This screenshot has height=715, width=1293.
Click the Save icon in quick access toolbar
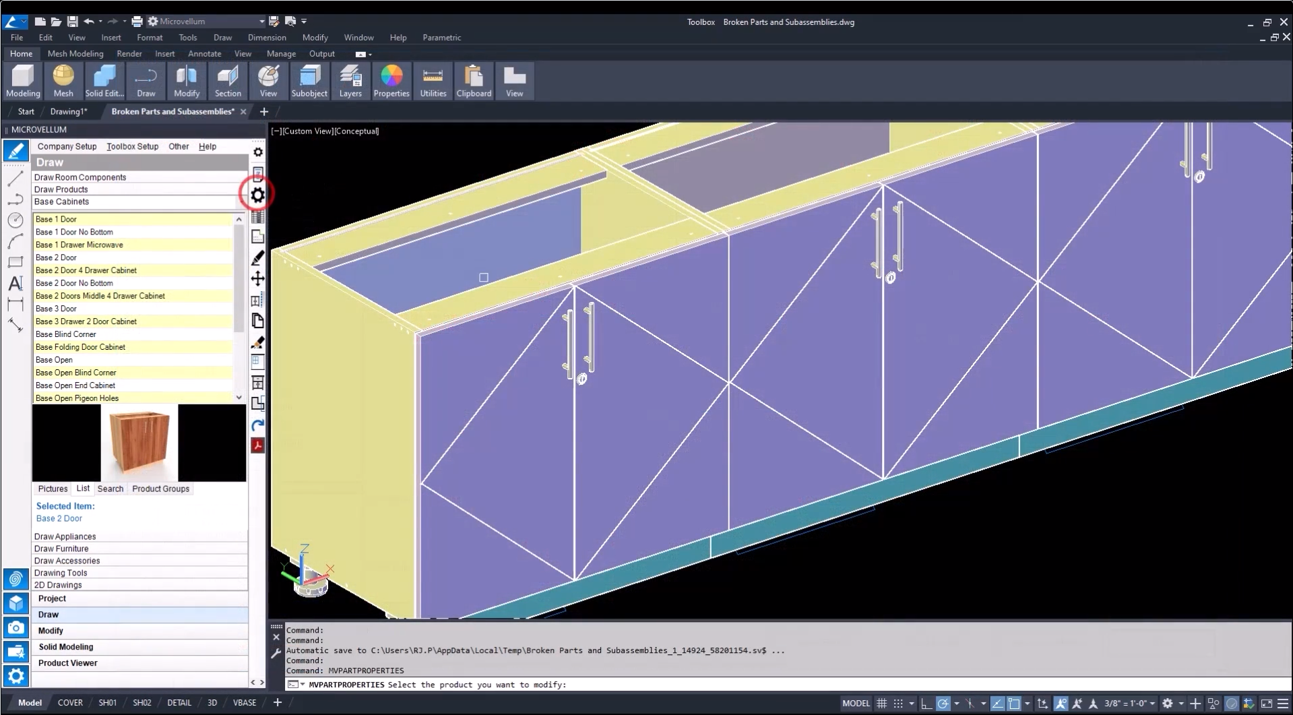tap(72, 22)
